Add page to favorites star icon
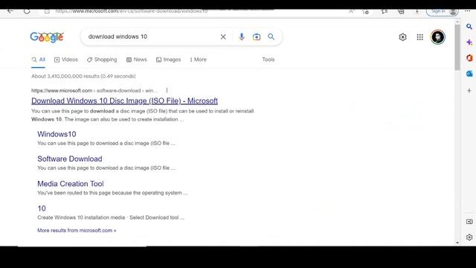 365,12
